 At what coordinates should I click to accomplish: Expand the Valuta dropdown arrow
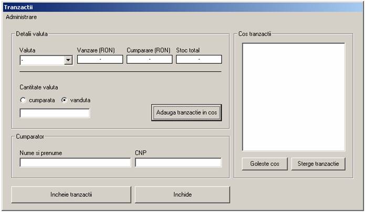(x=68, y=60)
